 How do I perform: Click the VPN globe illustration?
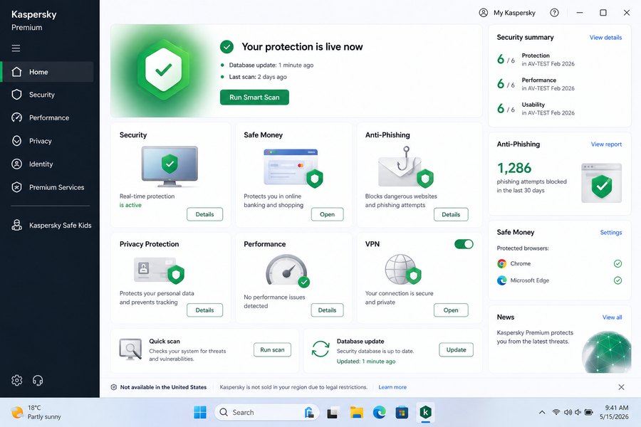pyautogui.click(x=402, y=269)
